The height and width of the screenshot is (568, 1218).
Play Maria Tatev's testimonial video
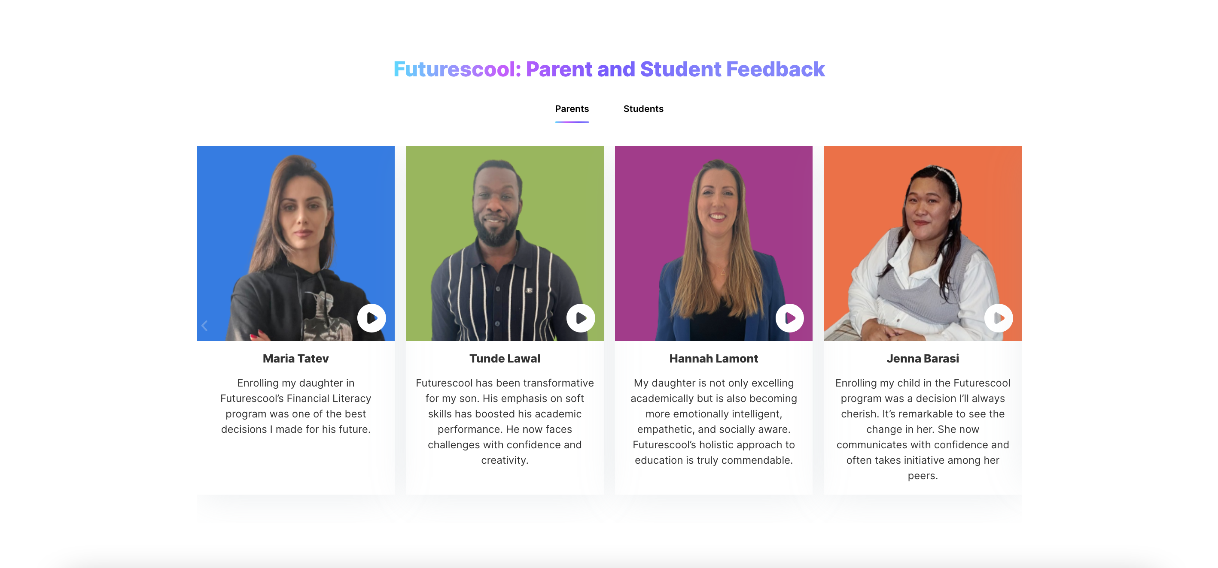tap(371, 318)
